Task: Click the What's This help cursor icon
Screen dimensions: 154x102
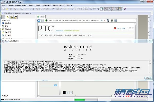Action: pos(125,9)
